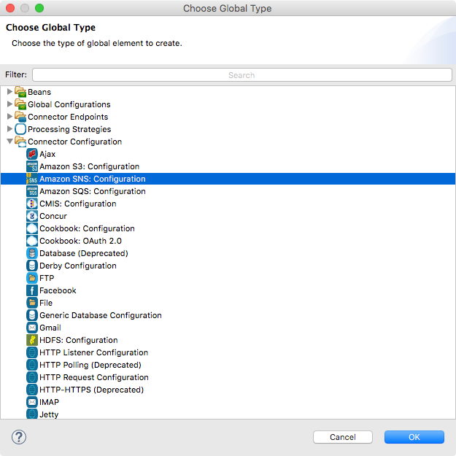Image resolution: width=456 pixels, height=456 pixels.
Task: Click the Cookbook: Configuration cloud icon
Action: (x=32, y=228)
